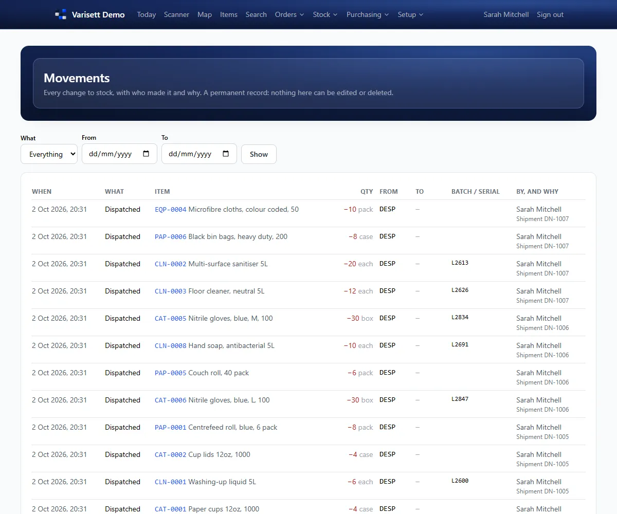
Task: Open the What filter dropdown
Action: 49,154
